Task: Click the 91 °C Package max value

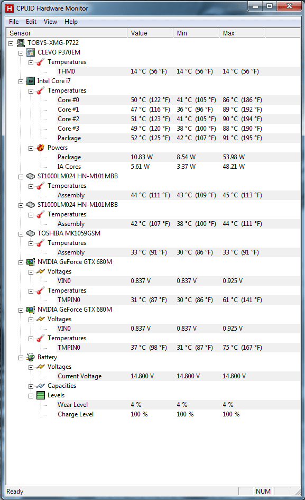Action: (242, 138)
